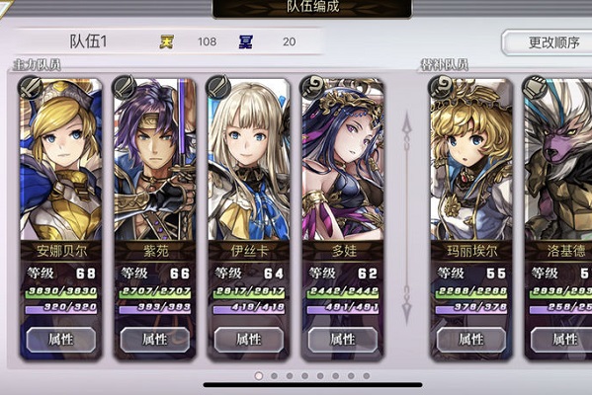The height and width of the screenshot is (395, 592).
Task: Tap the staff class icon on 多娃's card
Action: pyautogui.click(x=312, y=88)
